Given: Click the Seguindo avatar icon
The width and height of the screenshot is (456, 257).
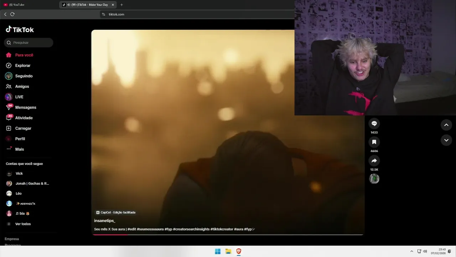Looking at the screenshot, I should tap(9, 76).
